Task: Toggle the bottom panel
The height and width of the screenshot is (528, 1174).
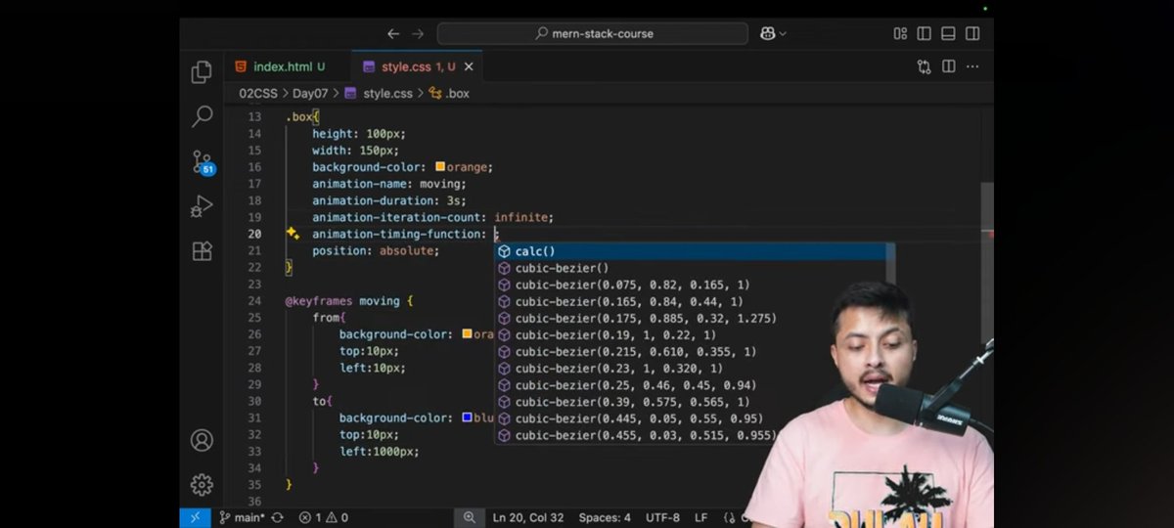Action: [x=948, y=33]
